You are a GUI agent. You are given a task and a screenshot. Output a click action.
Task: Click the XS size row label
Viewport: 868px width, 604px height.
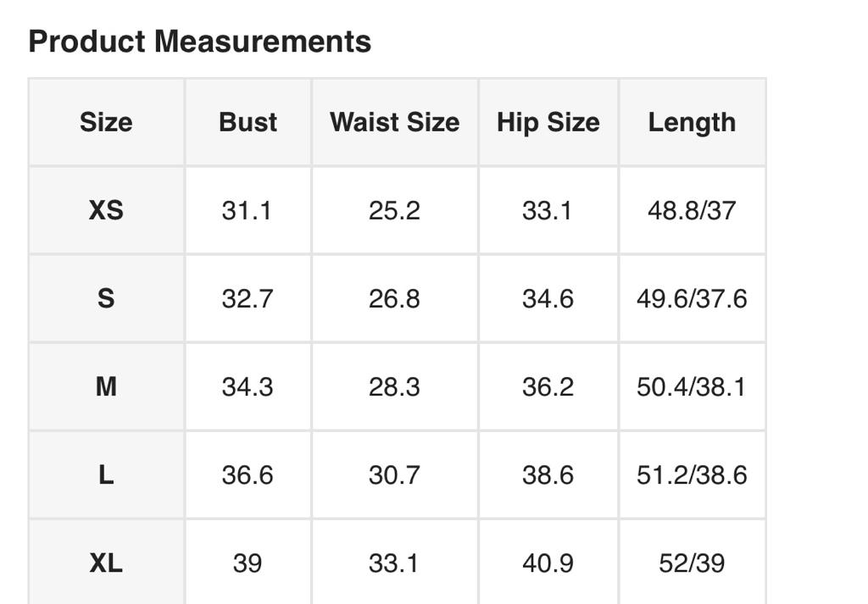click(106, 210)
